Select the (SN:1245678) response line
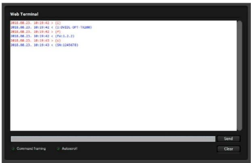Viewport: 251px width, 163px height. click(x=44, y=45)
